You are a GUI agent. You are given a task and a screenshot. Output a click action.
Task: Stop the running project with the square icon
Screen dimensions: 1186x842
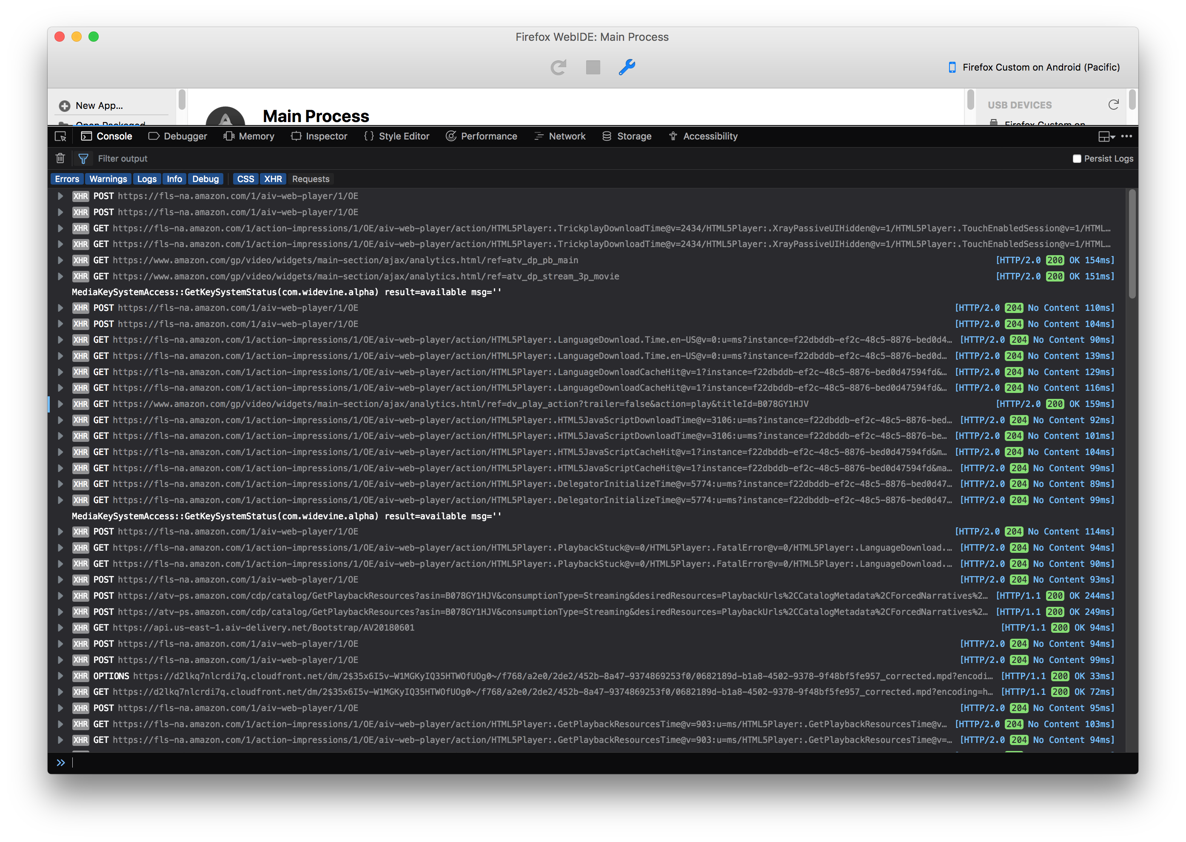[592, 67]
